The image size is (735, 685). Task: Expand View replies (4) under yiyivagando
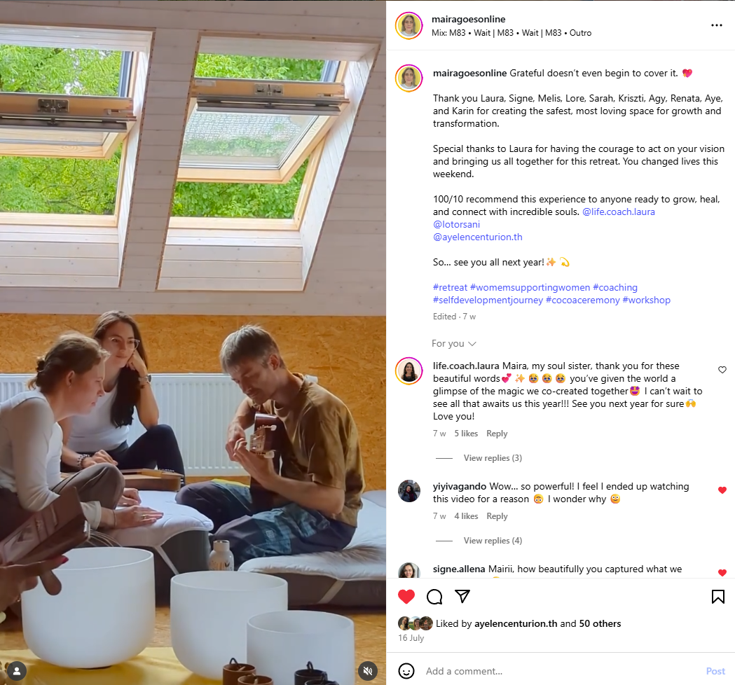(x=493, y=540)
